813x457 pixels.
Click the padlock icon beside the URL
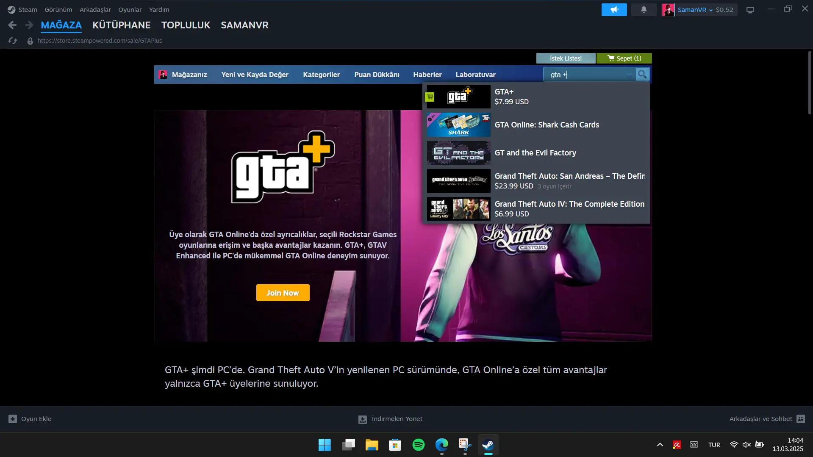30,41
